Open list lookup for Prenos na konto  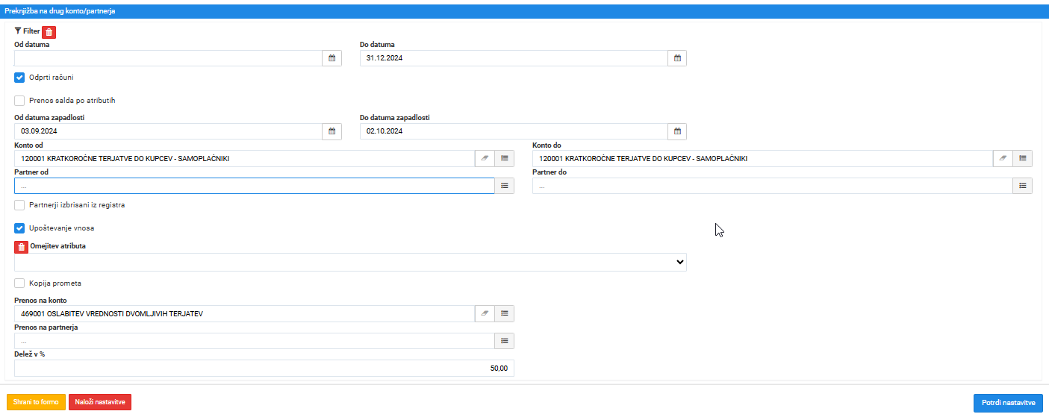coord(505,314)
